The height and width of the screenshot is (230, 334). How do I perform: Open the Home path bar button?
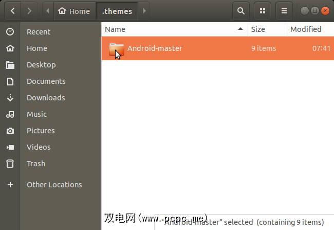click(75, 11)
